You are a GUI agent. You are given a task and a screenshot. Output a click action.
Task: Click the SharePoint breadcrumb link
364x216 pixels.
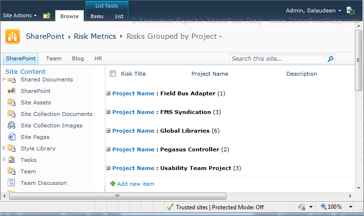45,36
